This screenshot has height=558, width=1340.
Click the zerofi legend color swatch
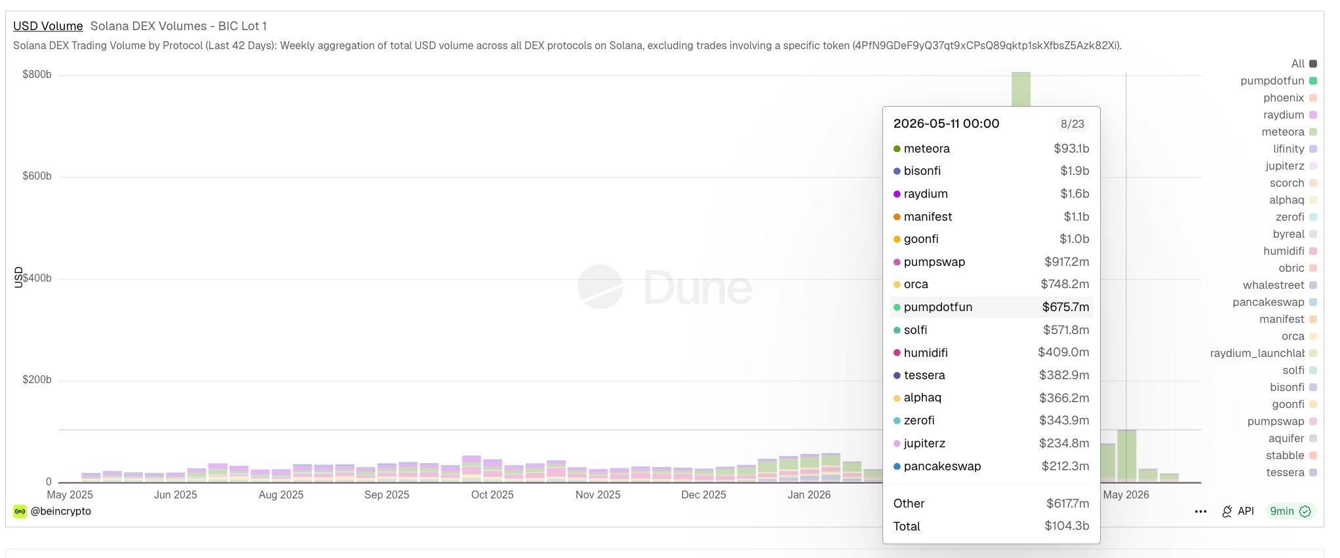1313,217
